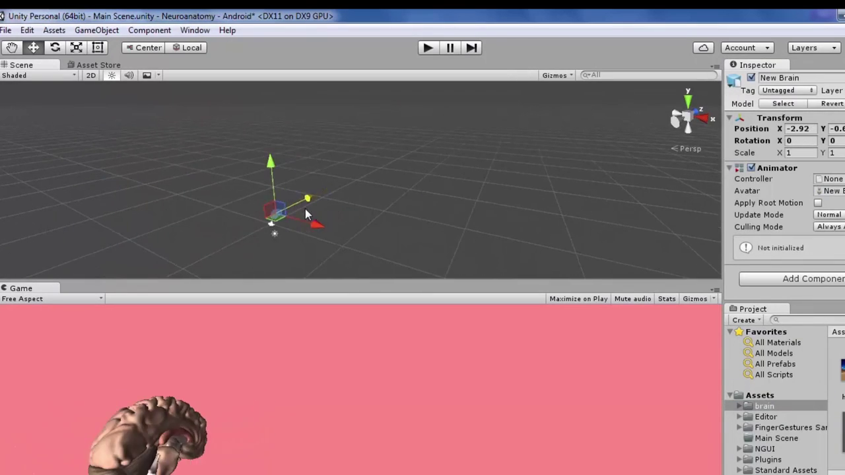Click the Position X value field
The width and height of the screenshot is (845, 475).
(801, 129)
